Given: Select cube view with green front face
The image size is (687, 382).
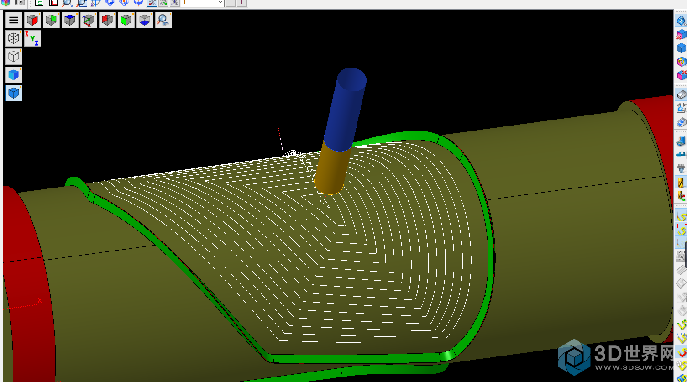Looking at the screenshot, I should pyautogui.click(x=126, y=20).
